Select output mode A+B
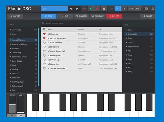This screenshot has height=122, width=164. pos(131,9)
